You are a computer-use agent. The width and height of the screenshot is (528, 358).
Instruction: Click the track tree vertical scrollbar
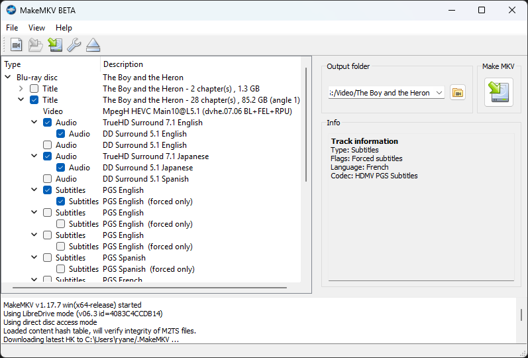click(x=306, y=125)
